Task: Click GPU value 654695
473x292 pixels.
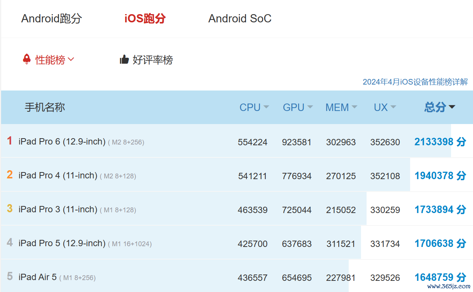Action: pyautogui.click(x=297, y=278)
